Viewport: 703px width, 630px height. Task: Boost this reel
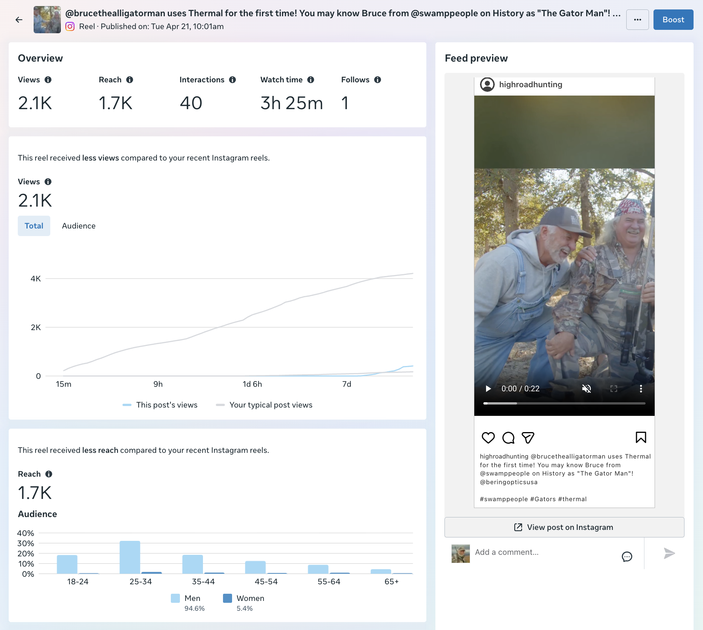(x=673, y=20)
